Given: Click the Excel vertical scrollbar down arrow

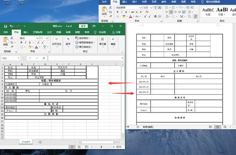Looking at the screenshot, I should [x=123, y=138].
